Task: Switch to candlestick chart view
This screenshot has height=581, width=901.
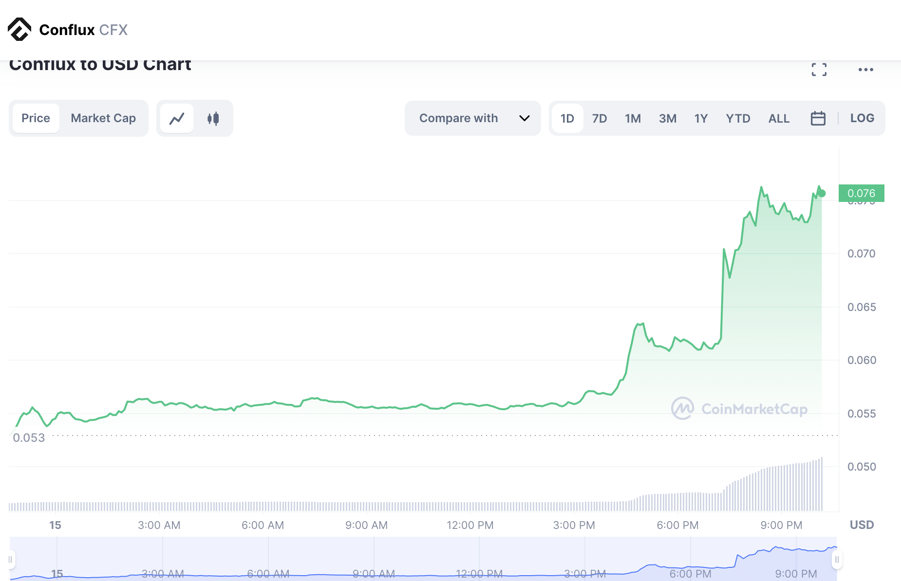Action: (x=213, y=118)
